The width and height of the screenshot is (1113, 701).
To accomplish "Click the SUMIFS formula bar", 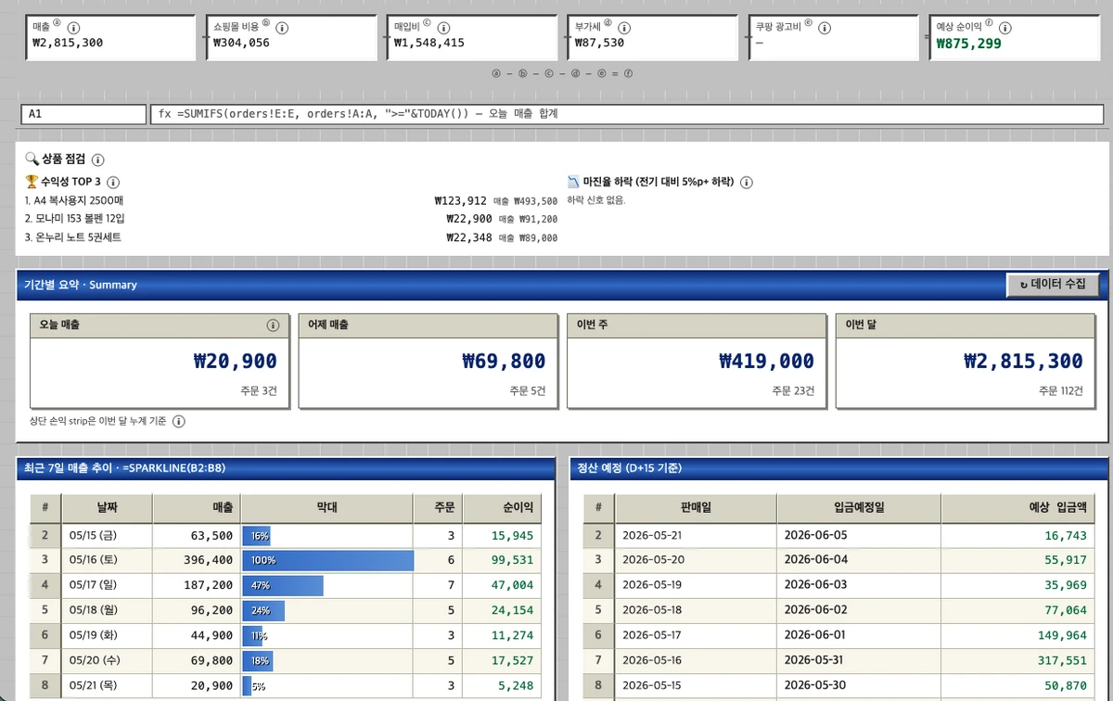I will pyautogui.click(x=626, y=114).
